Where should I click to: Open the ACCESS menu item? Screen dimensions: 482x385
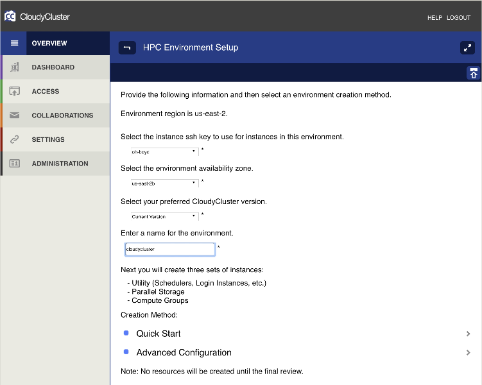(x=56, y=91)
